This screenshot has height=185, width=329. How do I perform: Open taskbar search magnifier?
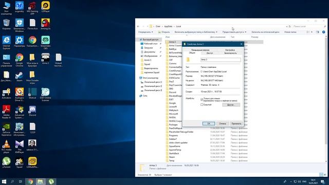[x=12, y=181]
